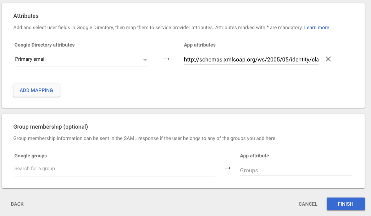Viewport: 371px width, 216px height.
Task: Focus the schemas.xmlsoap.org app attribute field
Action: coord(251,60)
